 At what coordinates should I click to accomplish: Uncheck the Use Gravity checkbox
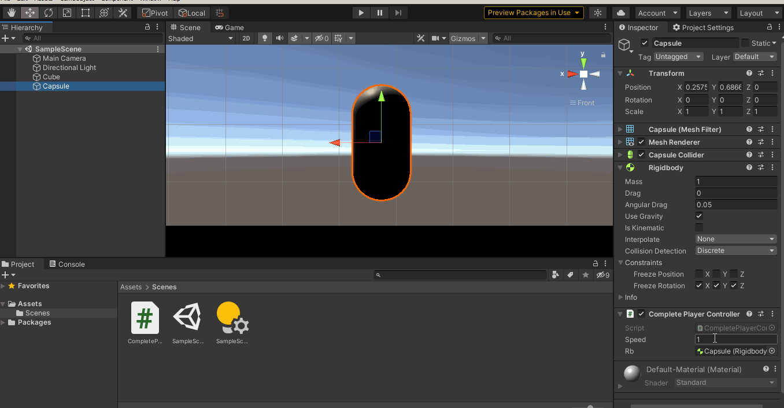tap(699, 216)
